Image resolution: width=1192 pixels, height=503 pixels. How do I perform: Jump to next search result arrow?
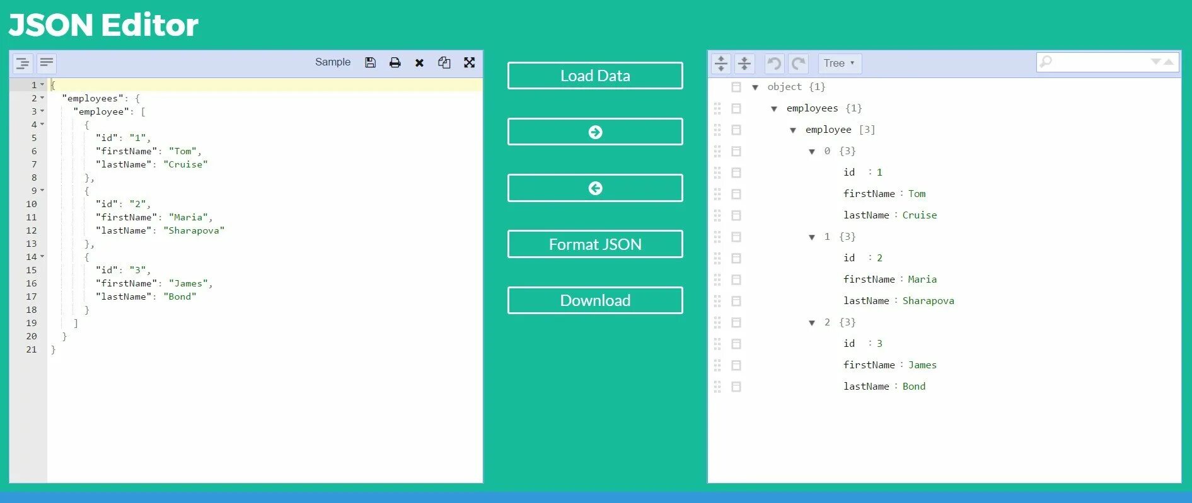1155,62
